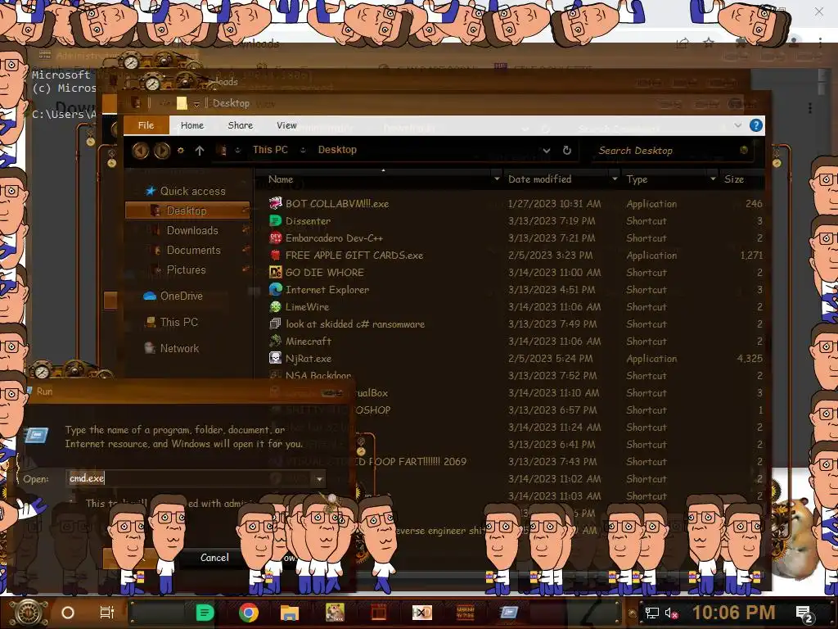The width and height of the screenshot is (838, 629).
Task: Open the green chat app on taskbar
Action: 204,613
